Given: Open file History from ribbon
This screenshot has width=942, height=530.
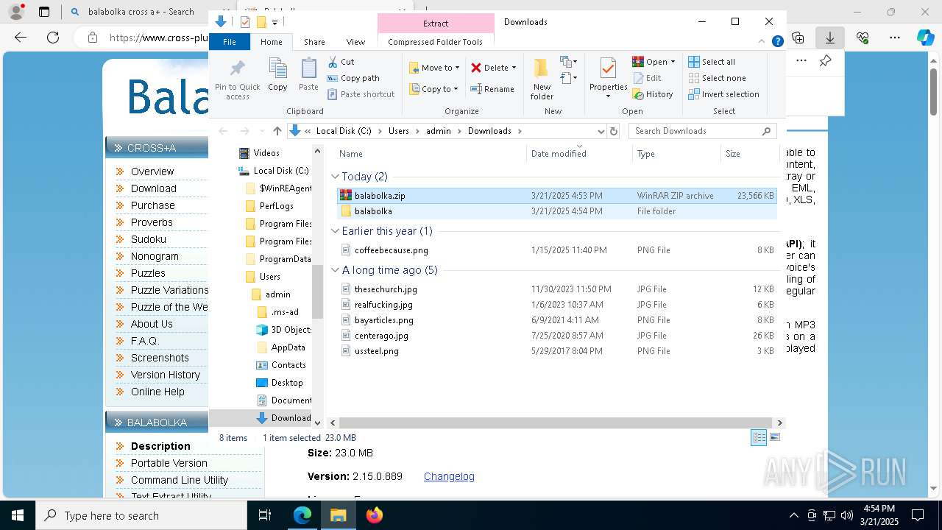Looking at the screenshot, I should 653,94.
